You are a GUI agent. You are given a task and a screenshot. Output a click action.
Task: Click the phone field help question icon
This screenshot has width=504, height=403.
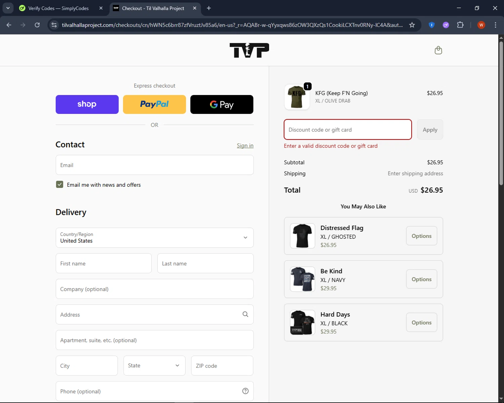[x=245, y=391]
